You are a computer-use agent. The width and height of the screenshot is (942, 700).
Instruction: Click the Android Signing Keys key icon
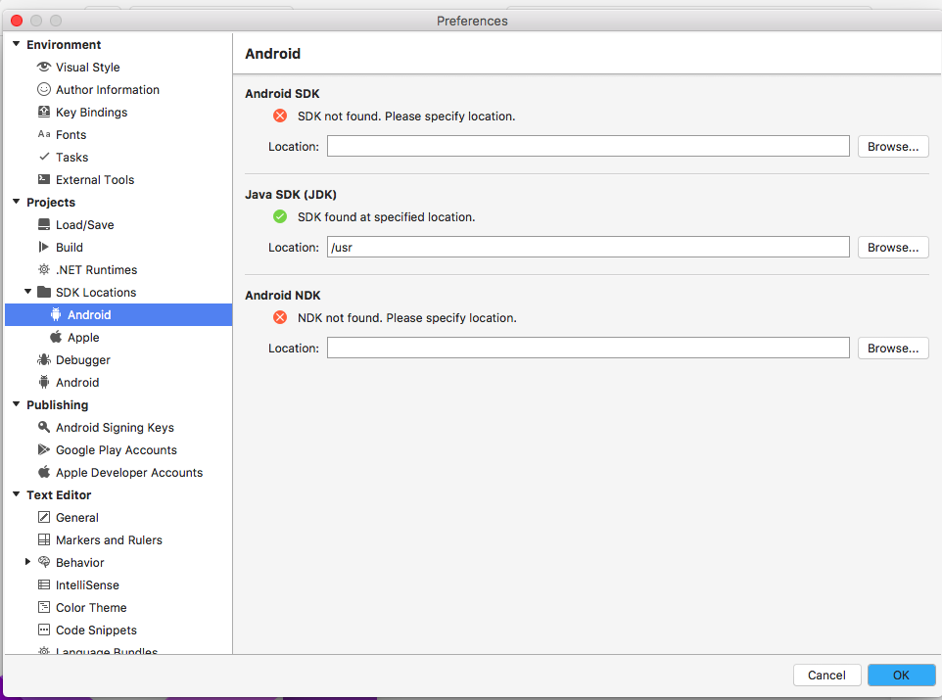point(44,427)
